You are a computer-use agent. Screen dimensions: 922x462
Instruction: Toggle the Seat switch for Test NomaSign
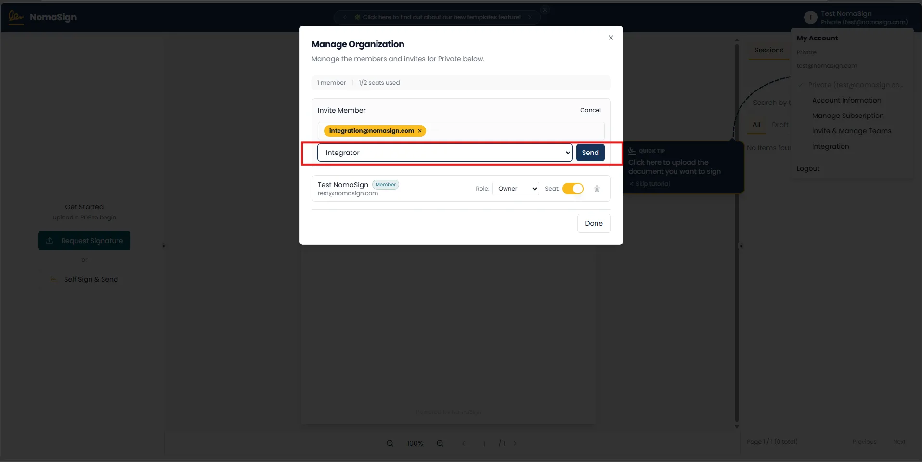573,189
